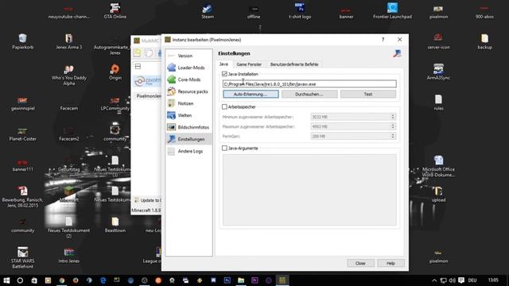Image resolution: width=509 pixels, height=286 pixels.
Task: Open the Action Center notifications icon
Action: [461, 280]
